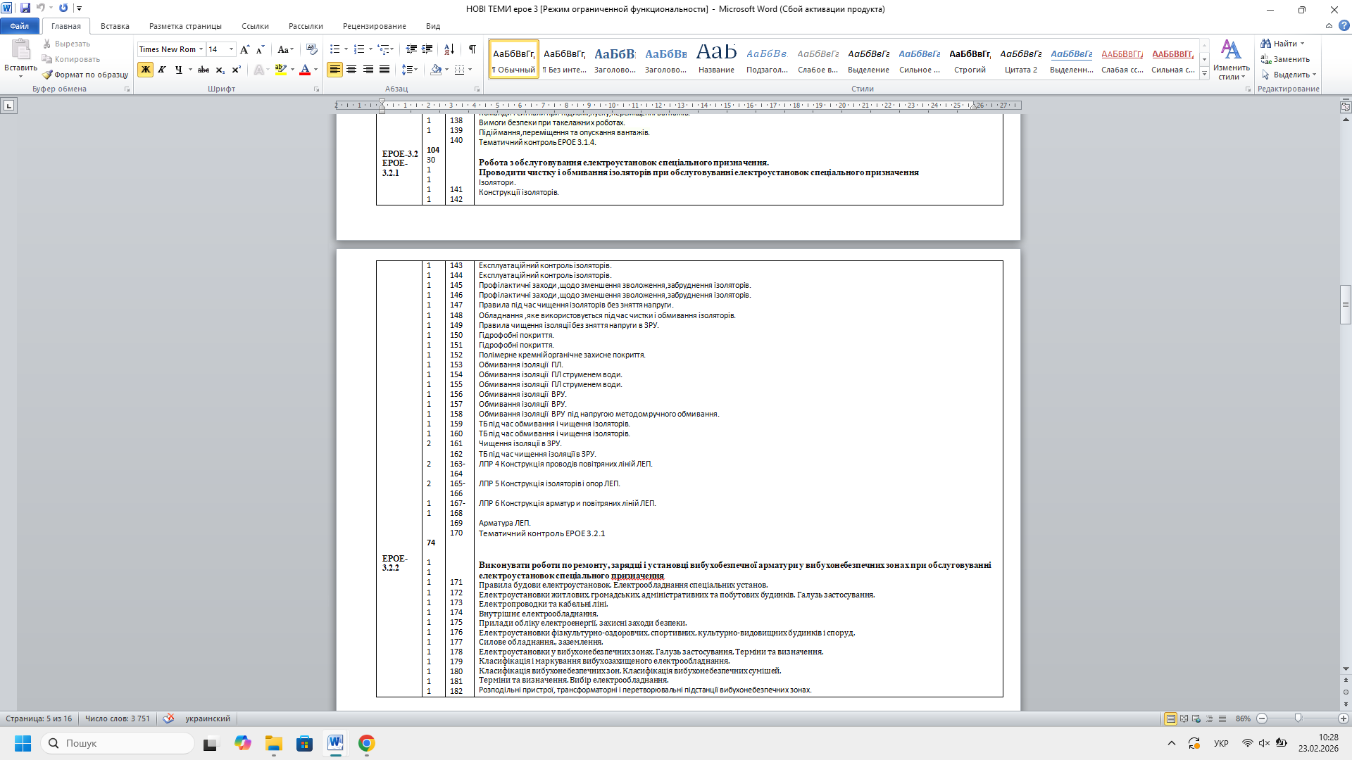1352x760 pixels.
Task: Increase paragraph indent
Action: pos(427,49)
